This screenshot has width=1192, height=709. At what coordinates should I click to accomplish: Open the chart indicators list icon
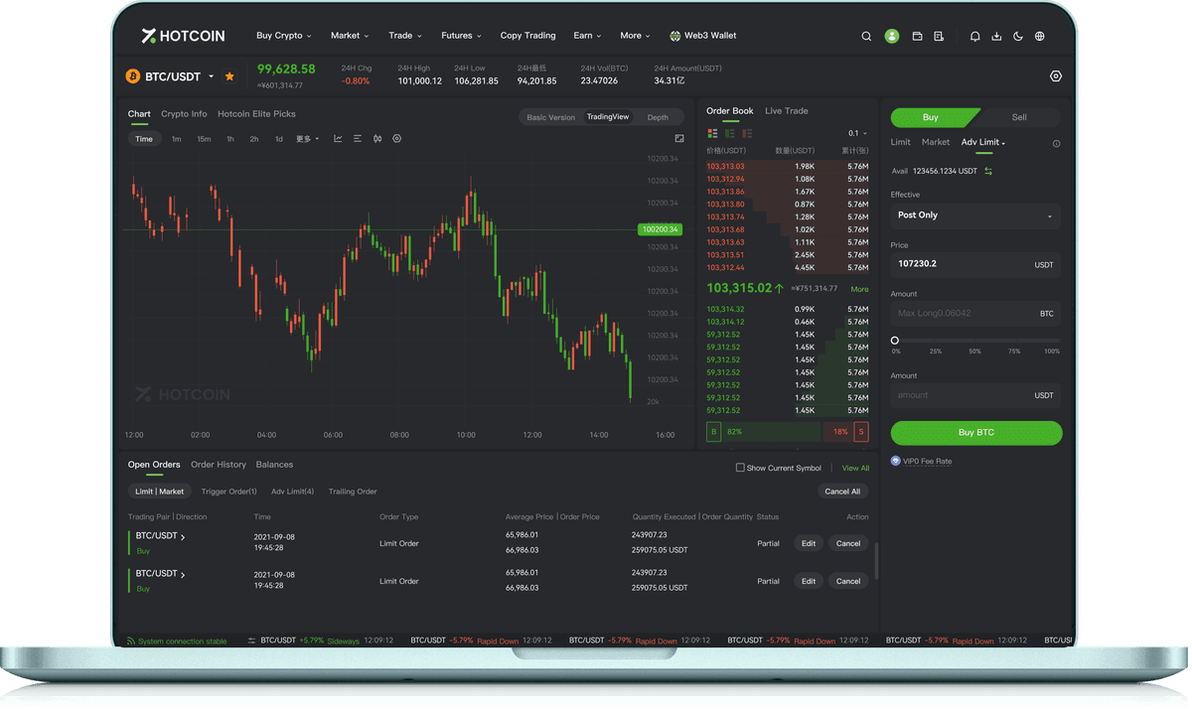pyautogui.click(x=358, y=139)
